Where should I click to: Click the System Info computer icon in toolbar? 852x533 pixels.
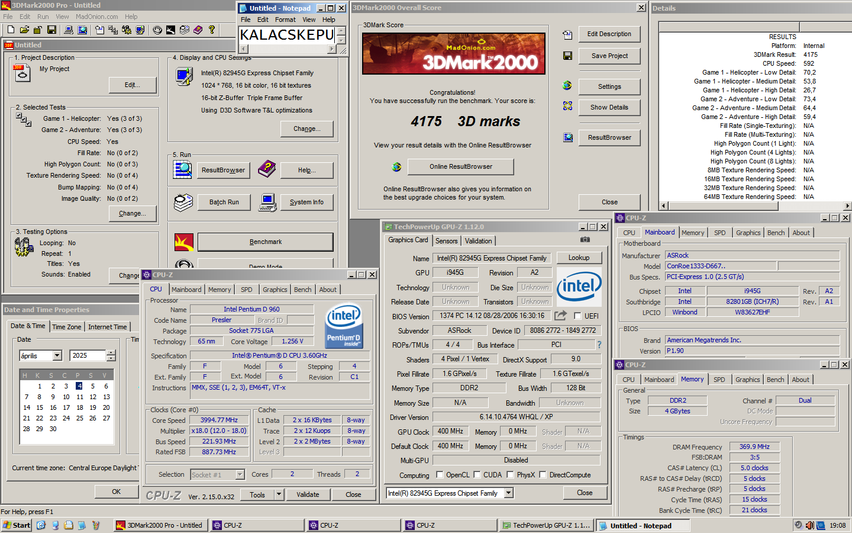69,30
